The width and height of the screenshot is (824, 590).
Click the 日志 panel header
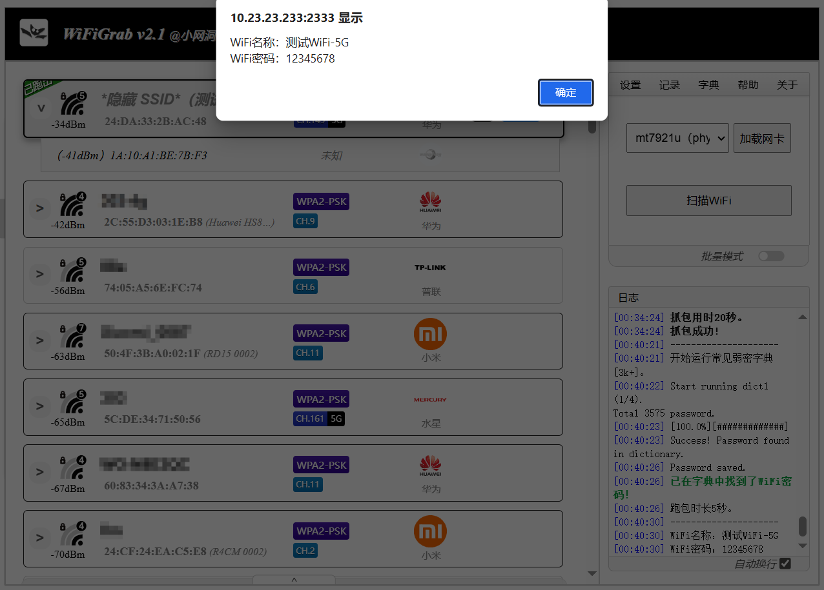708,297
